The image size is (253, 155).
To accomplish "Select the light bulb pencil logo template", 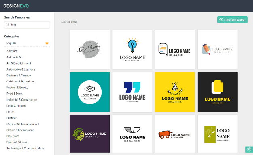I will [x=132, y=50].
